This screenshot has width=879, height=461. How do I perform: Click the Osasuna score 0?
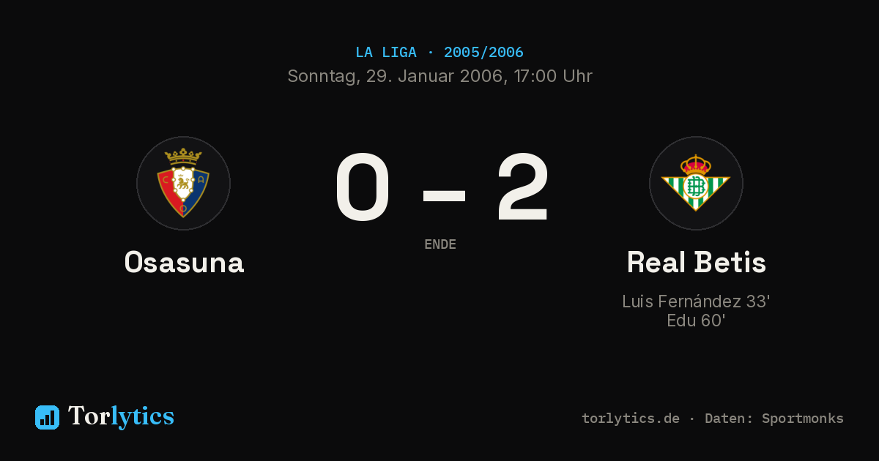(x=363, y=187)
